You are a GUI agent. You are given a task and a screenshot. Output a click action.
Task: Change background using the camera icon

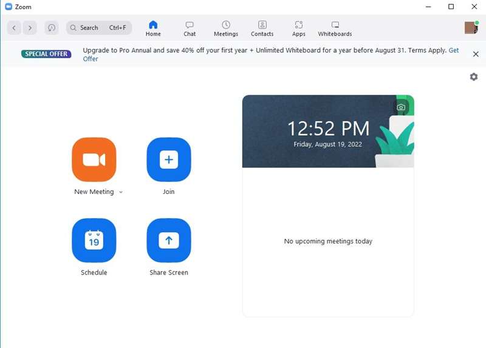click(x=401, y=107)
